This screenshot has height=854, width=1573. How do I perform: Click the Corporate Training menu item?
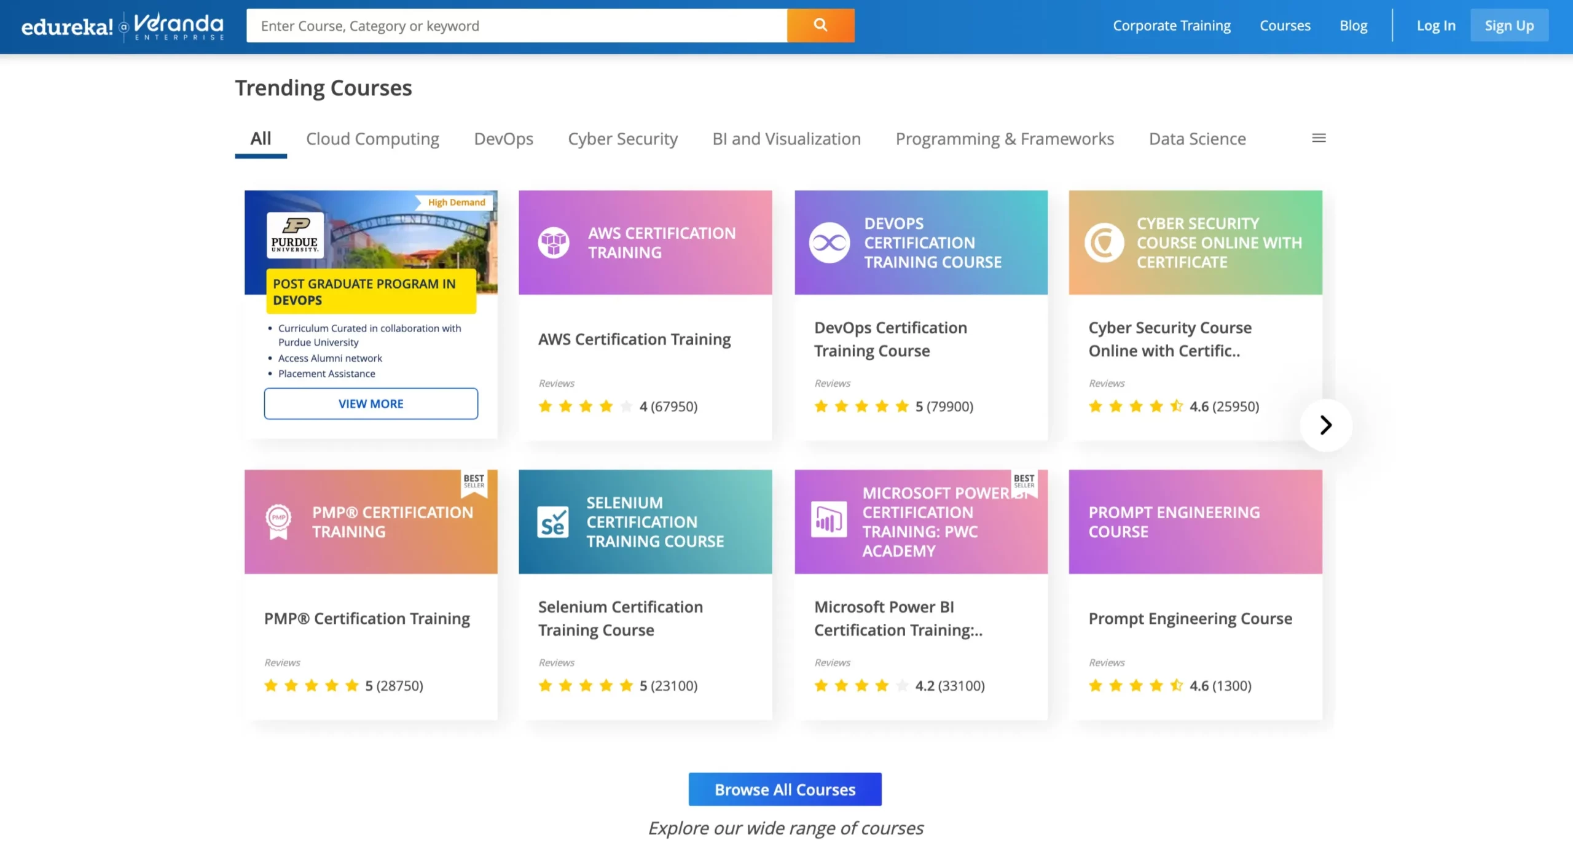(1171, 25)
